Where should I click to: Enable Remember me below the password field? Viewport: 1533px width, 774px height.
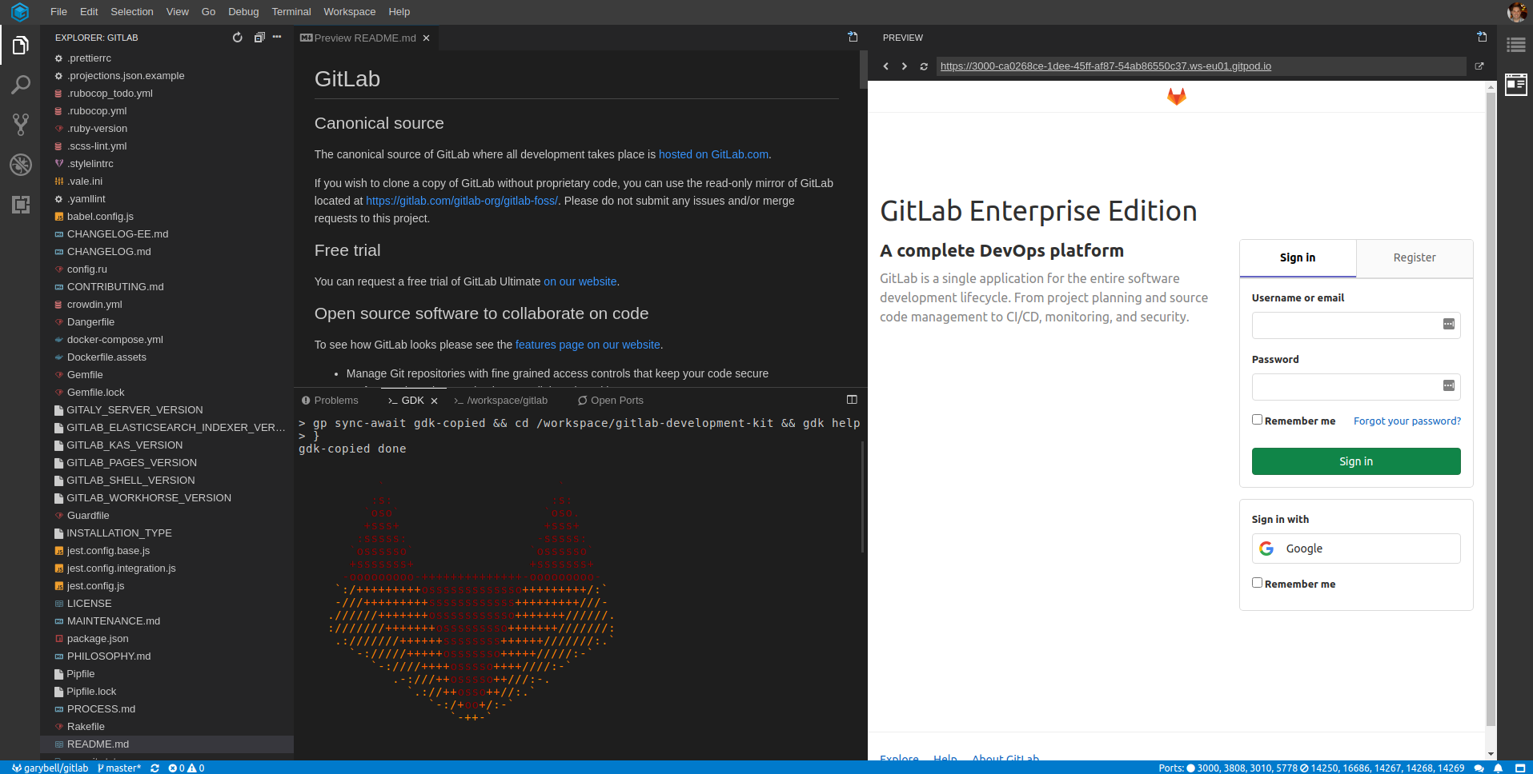(1257, 418)
